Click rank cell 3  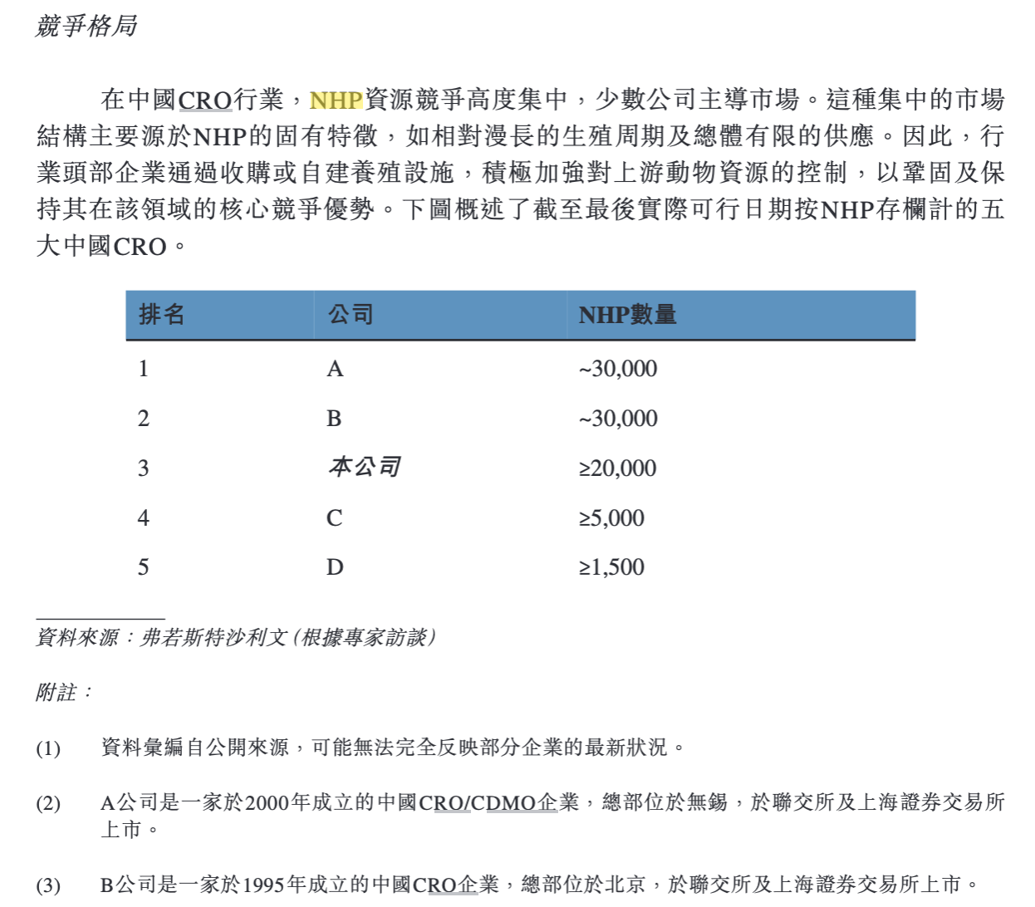tap(144, 468)
